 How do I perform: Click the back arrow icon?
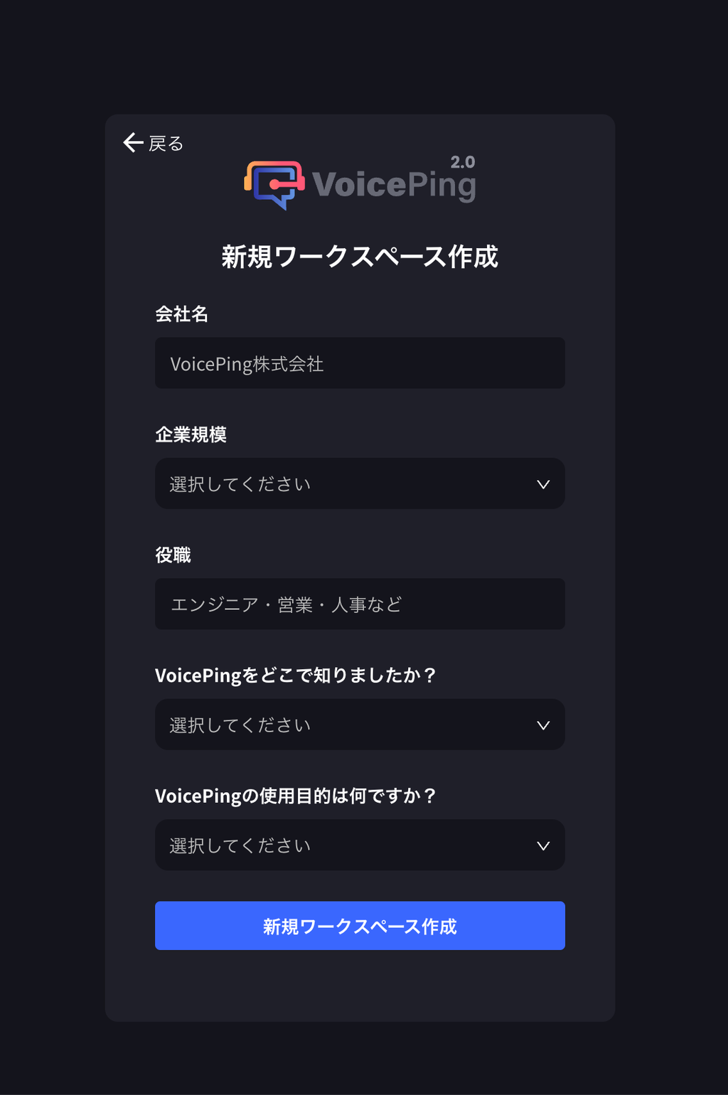(132, 143)
